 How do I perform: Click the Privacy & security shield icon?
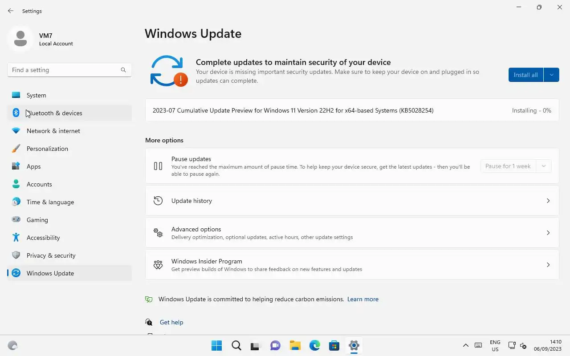[x=16, y=255]
